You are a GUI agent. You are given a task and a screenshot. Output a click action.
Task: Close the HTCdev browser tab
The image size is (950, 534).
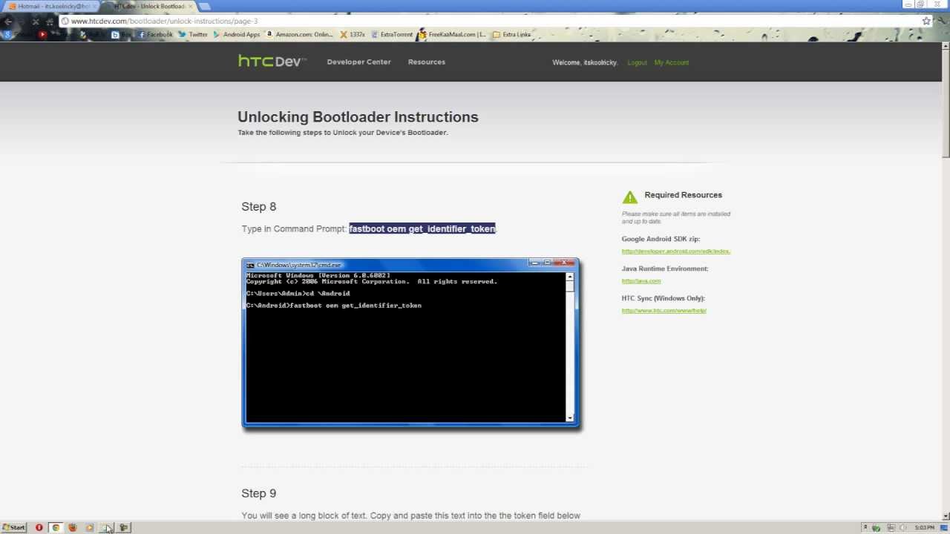pyautogui.click(x=191, y=6)
